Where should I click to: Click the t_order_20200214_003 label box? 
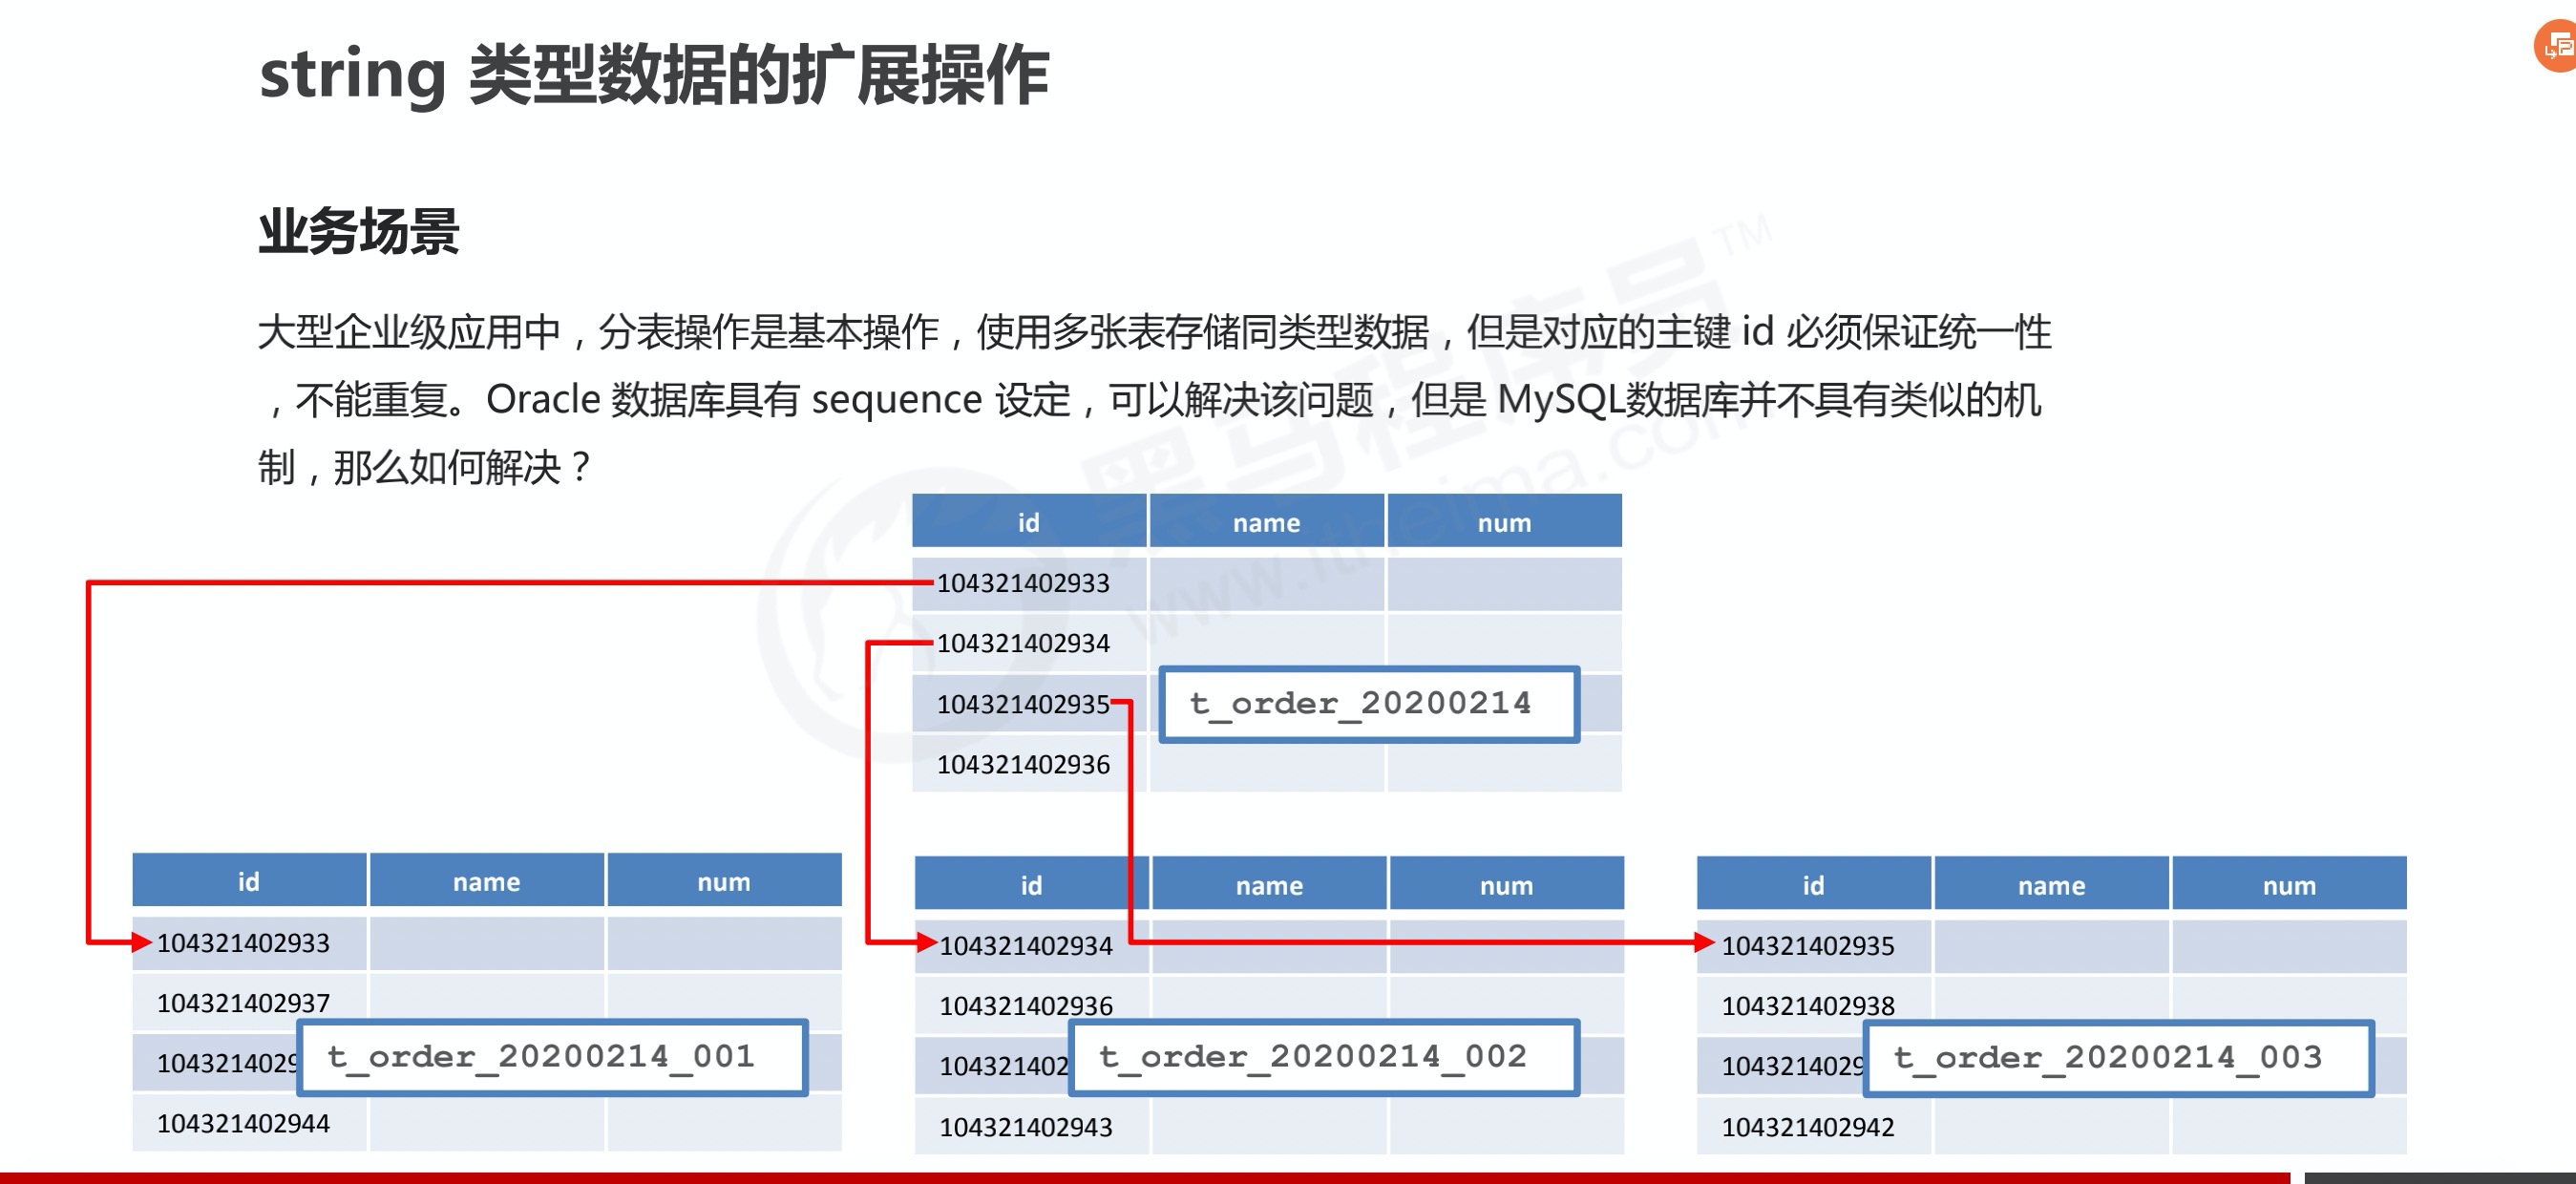point(2118,1058)
